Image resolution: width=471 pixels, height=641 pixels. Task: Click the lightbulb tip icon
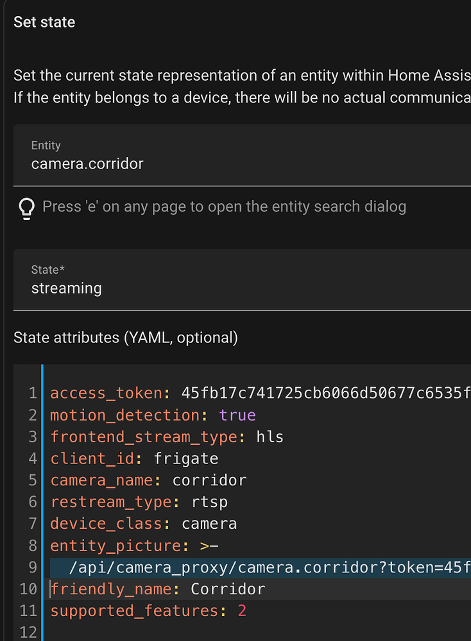tap(26, 207)
